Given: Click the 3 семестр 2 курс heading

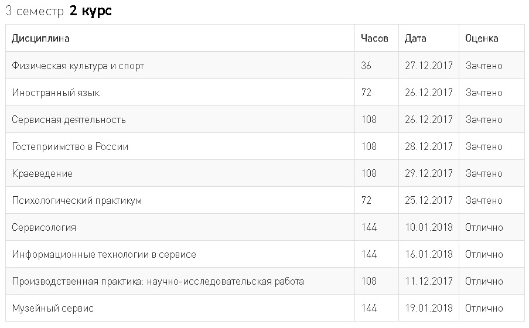Looking at the screenshot, I should [x=59, y=11].
